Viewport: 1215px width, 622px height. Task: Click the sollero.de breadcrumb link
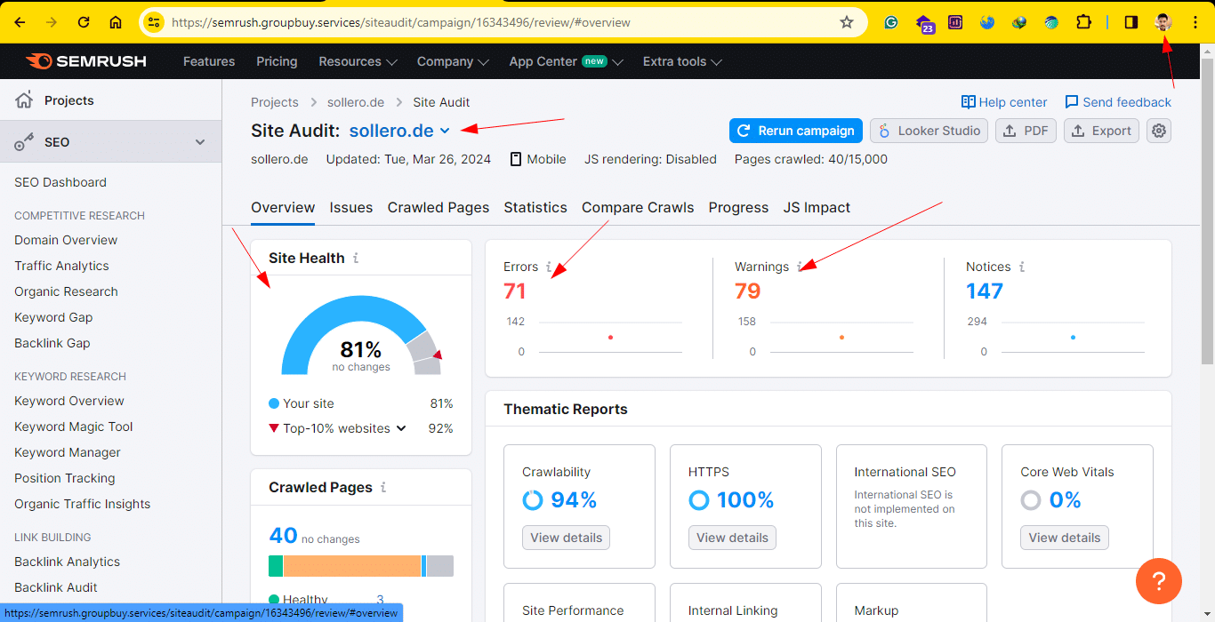356,102
